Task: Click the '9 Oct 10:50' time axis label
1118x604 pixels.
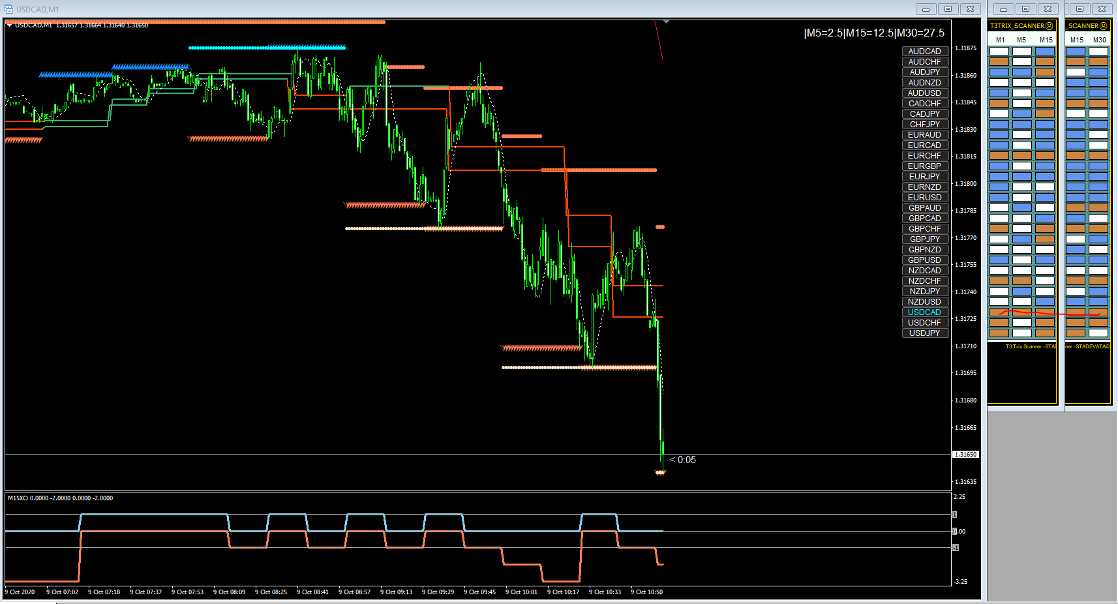Action: click(646, 592)
